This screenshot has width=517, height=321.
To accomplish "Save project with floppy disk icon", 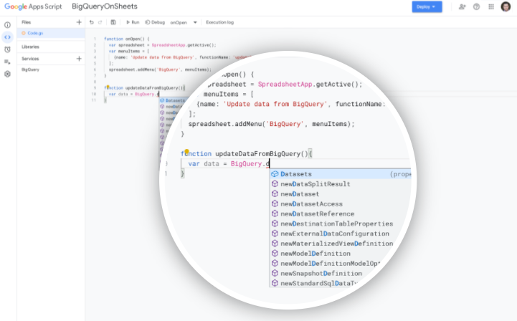I will [x=113, y=22].
